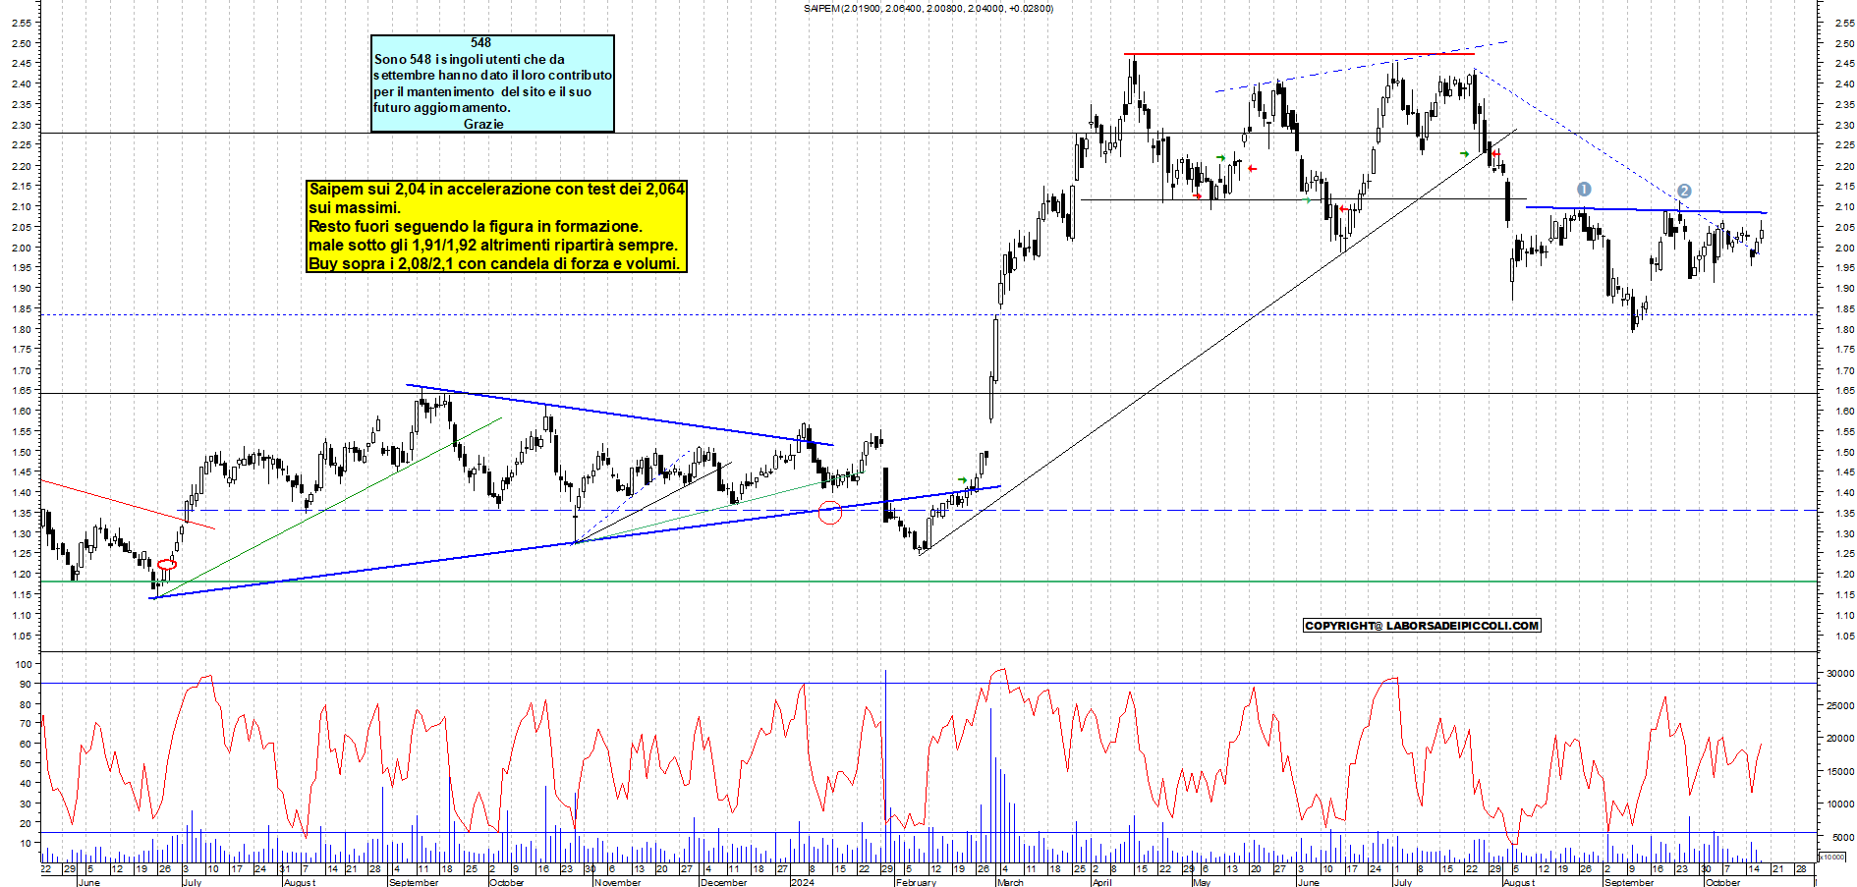Click the blue numbered circle 1 marker
Image resolution: width=1857 pixels, height=887 pixels.
(x=1584, y=189)
